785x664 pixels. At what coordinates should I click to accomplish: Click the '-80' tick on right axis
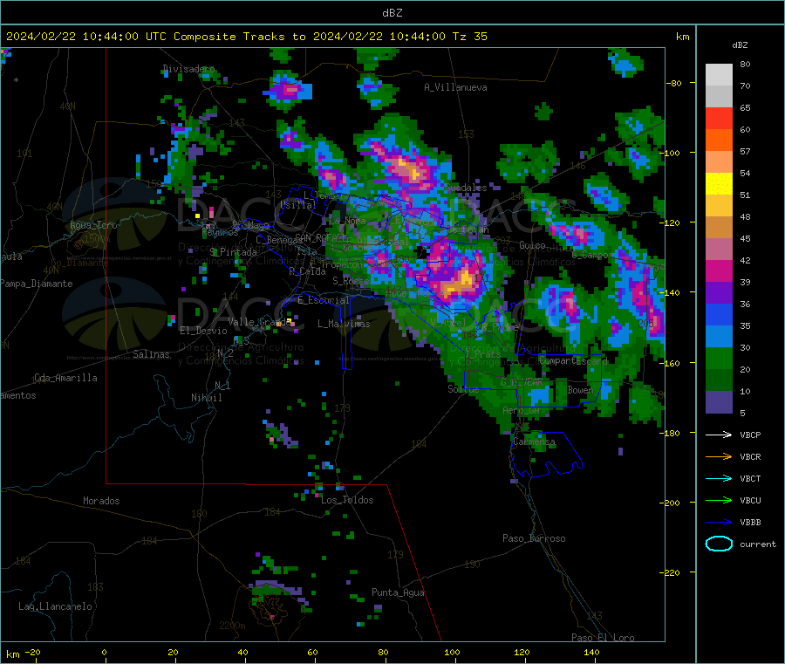(x=674, y=83)
